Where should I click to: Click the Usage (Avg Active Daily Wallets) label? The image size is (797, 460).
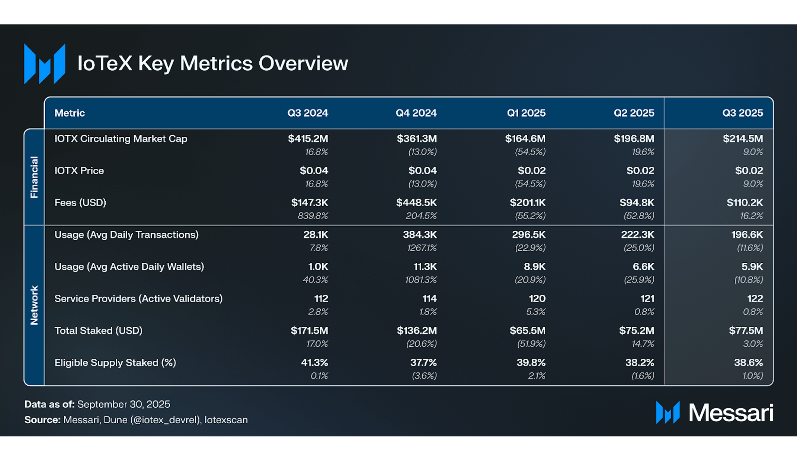[129, 266]
